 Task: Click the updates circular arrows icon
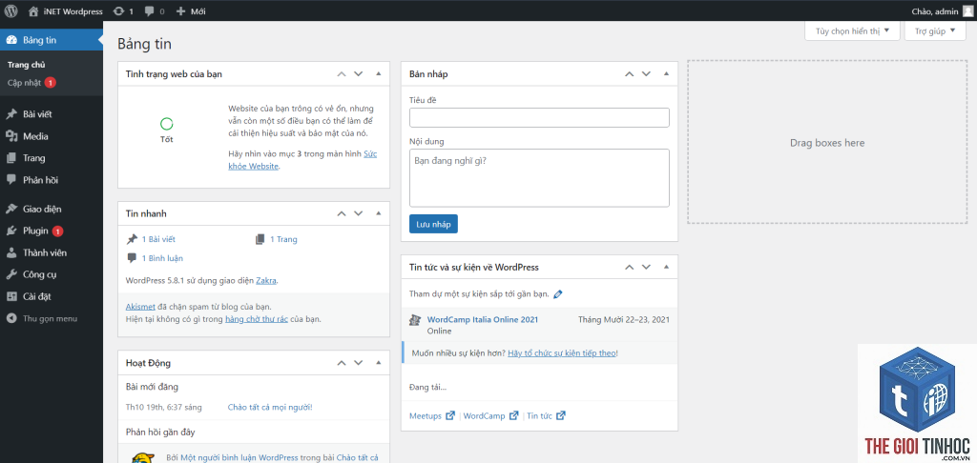pyautogui.click(x=118, y=11)
